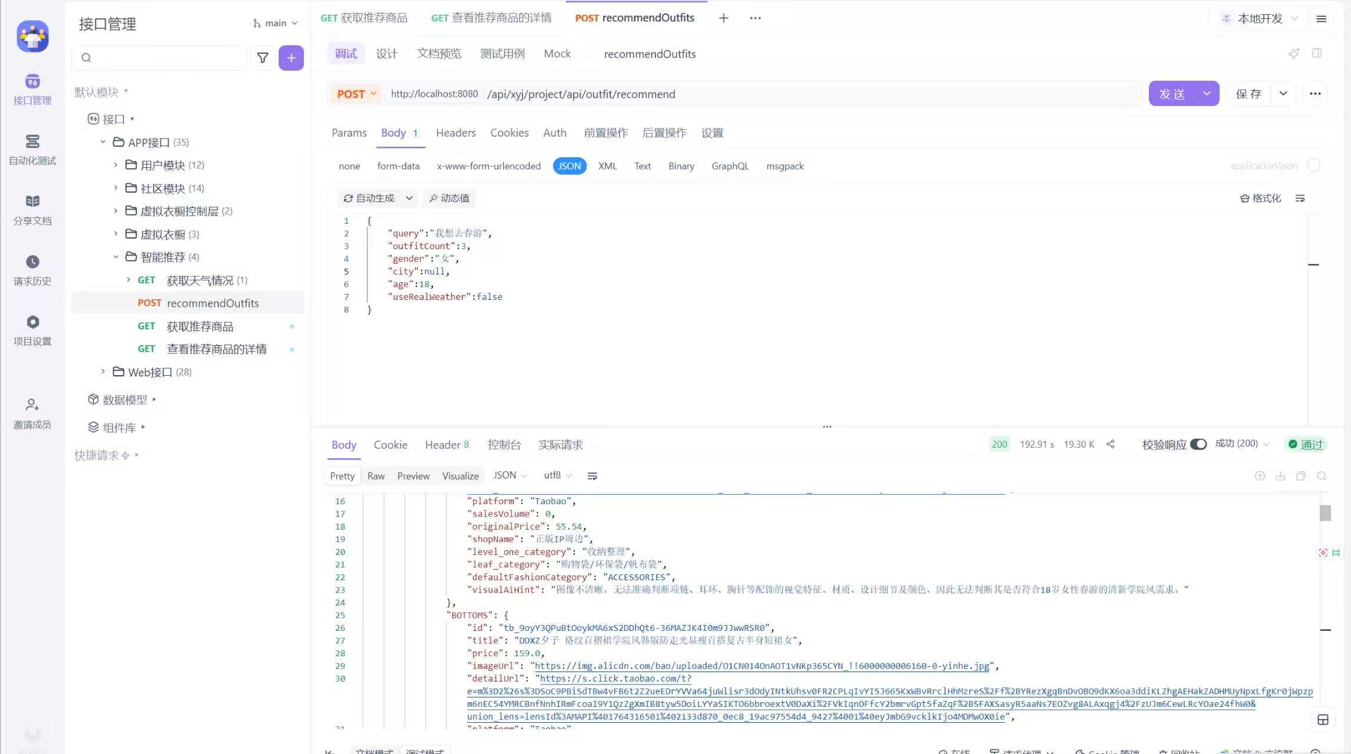Open the POST method dropdown
Image resolution: width=1351 pixels, height=754 pixels.
[x=356, y=94]
